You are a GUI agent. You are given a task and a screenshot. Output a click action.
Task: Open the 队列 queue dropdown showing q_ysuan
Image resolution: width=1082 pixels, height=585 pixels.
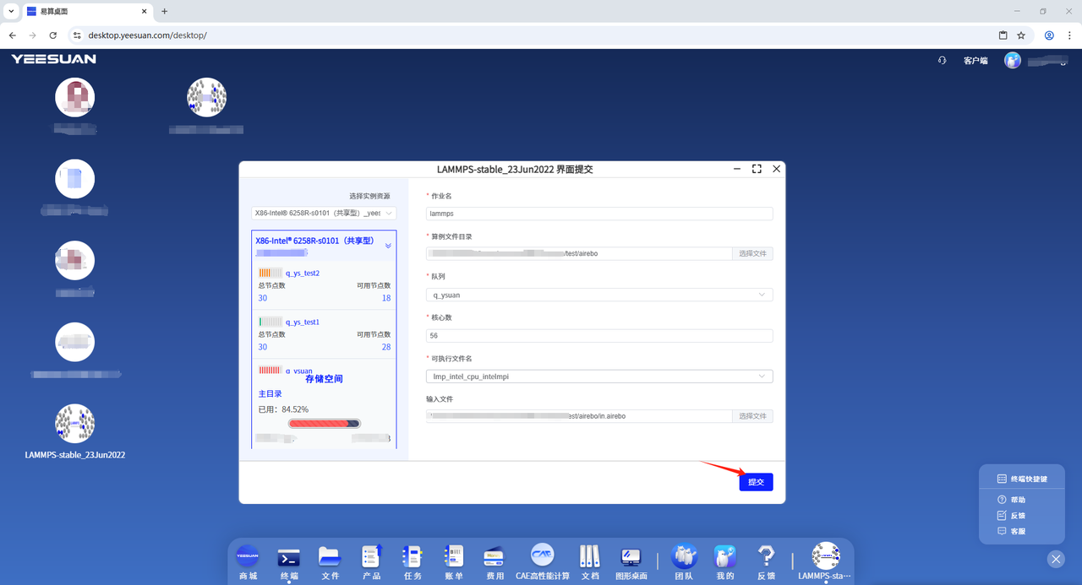click(x=599, y=295)
